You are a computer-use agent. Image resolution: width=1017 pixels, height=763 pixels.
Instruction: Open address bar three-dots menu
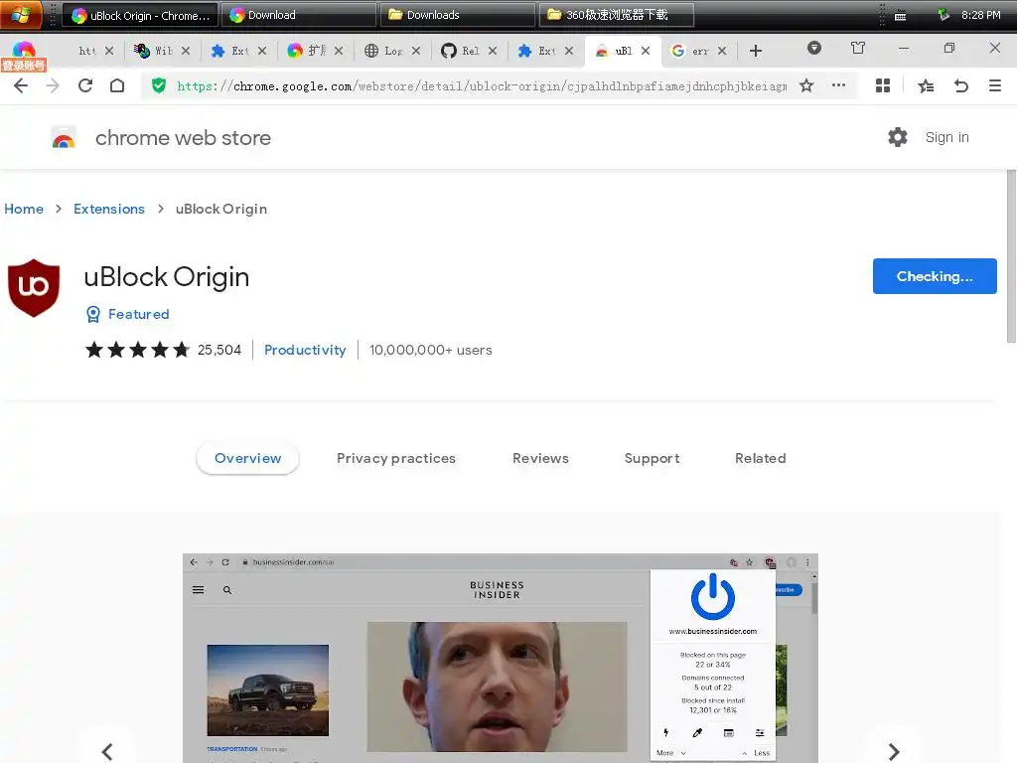[838, 85]
